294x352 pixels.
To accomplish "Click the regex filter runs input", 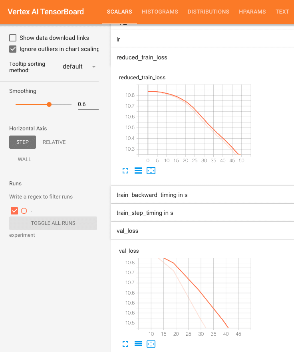I will [x=54, y=197].
